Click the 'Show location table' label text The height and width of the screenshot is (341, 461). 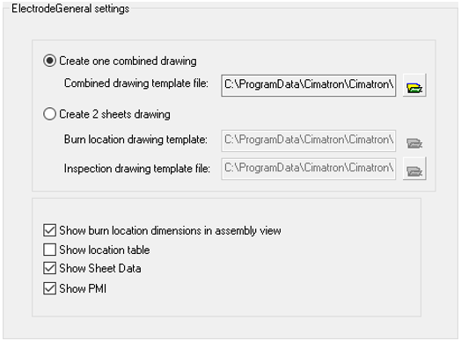pyautogui.click(x=105, y=250)
